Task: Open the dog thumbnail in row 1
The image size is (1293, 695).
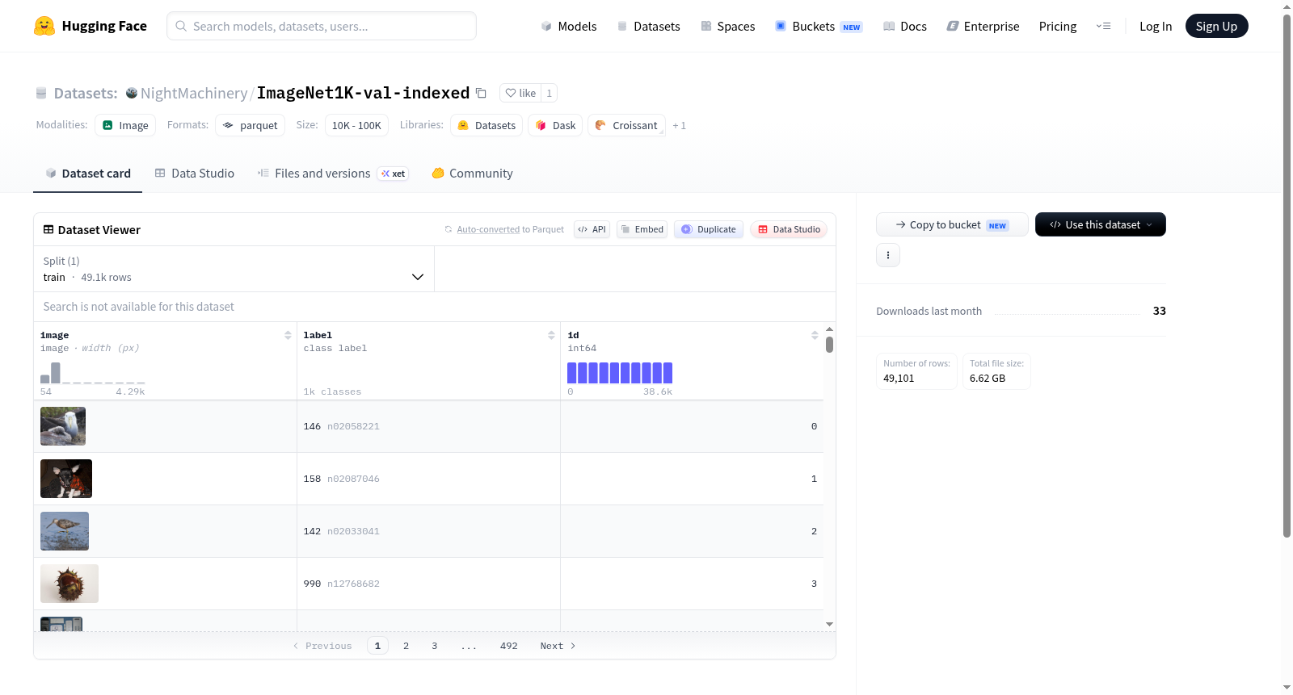Action: [x=66, y=479]
